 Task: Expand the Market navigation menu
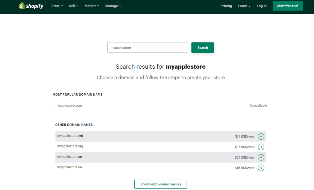click(x=92, y=6)
